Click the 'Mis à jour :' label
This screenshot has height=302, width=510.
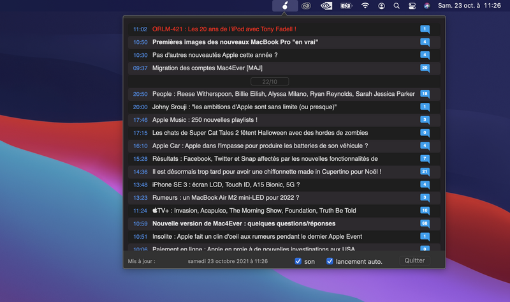tap(142, 261)
